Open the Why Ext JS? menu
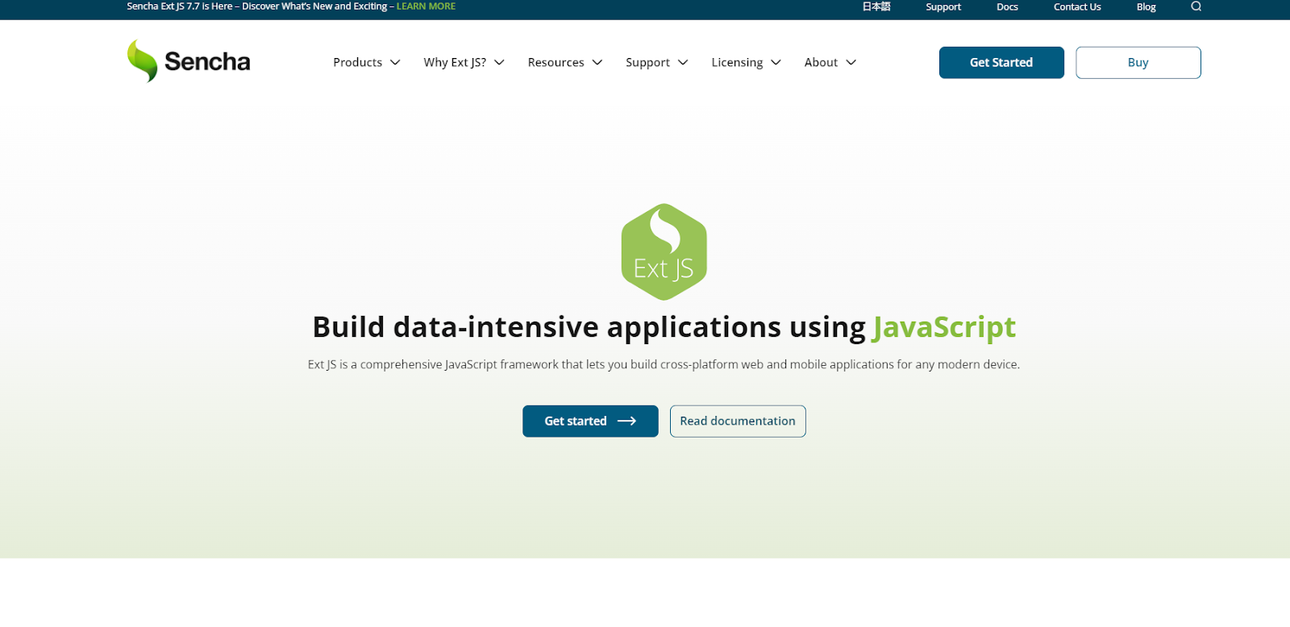This screenshot has width=1290, height=627. pyautogui.click(x=455, y=62)
